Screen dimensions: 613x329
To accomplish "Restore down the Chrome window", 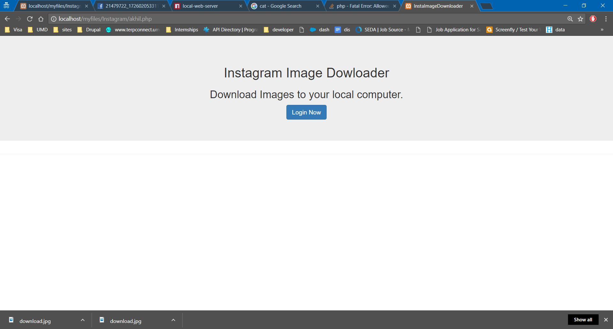I will tap(584, 5).
